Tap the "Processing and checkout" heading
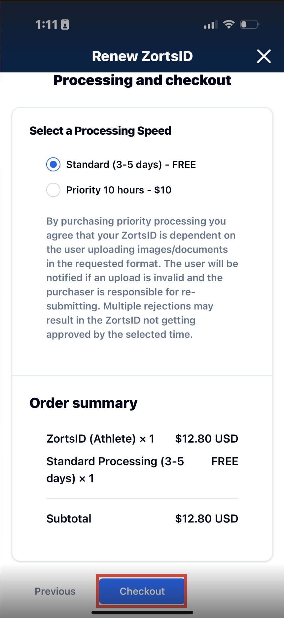The height and width of the screenshot is (618, 284). pyautogui.click(x=142, y=80)
